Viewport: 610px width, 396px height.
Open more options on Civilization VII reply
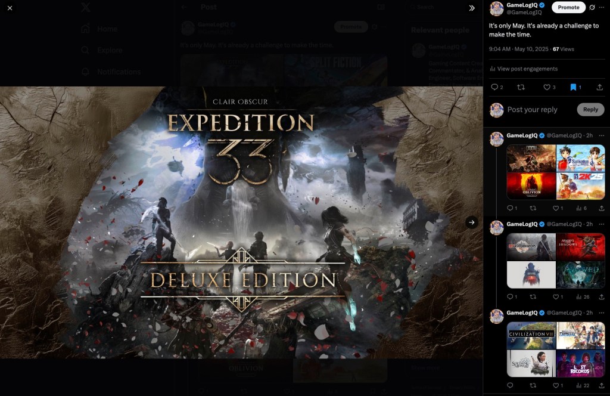(x=601, y=313)
